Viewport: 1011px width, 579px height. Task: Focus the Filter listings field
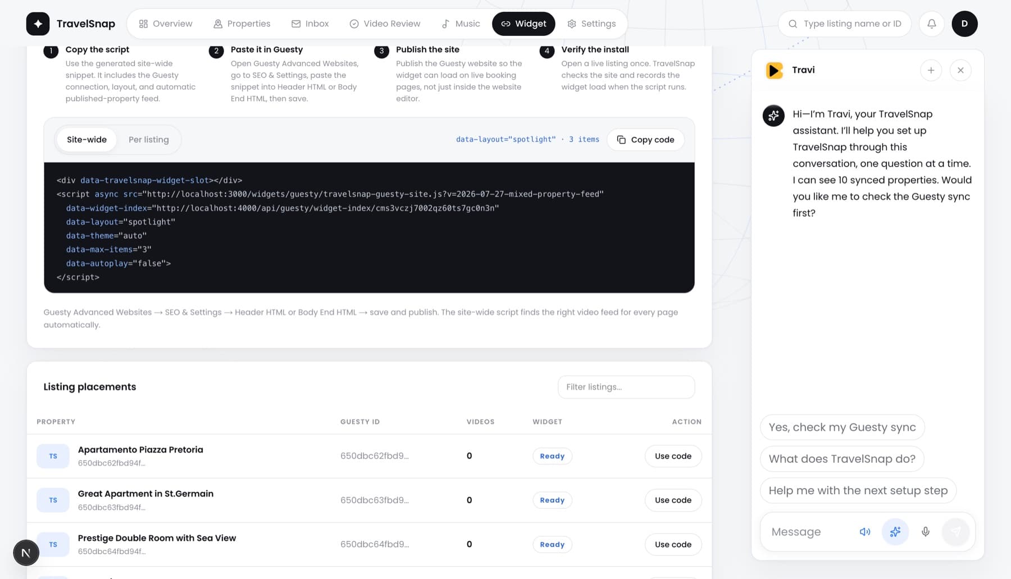[x=626, y=387]
